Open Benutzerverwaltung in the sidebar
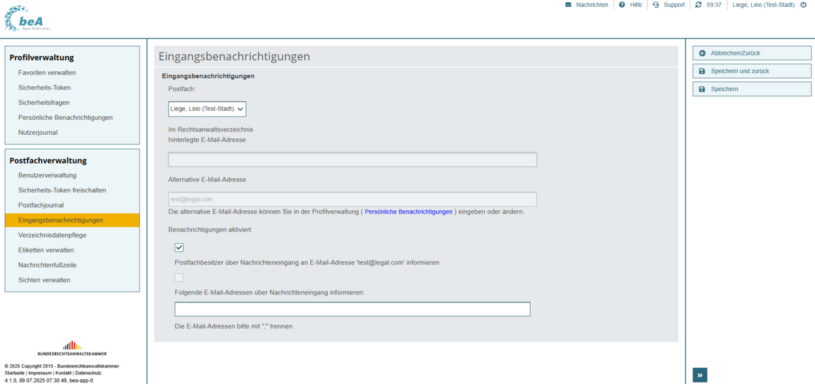This screenshot has height=384, width=815. [47, 175]
